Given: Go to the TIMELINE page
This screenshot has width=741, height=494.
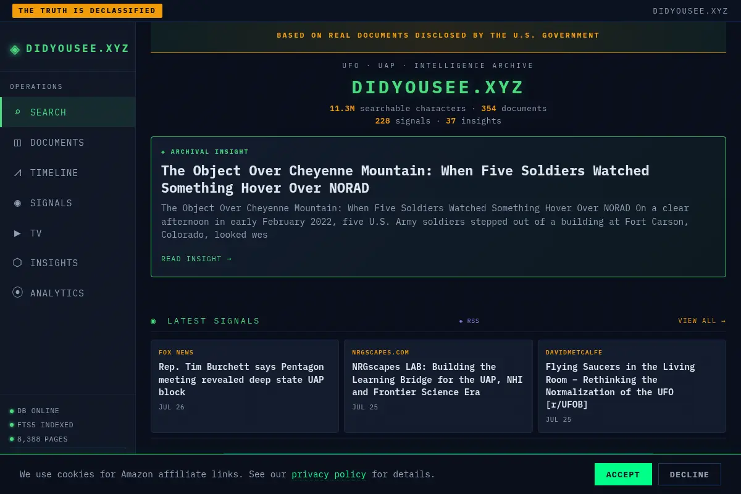Looking at the screenshot, I should click(68, 173).
